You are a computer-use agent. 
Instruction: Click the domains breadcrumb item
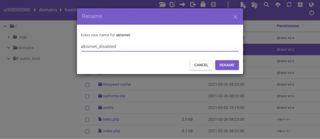(x=48, y=10)
